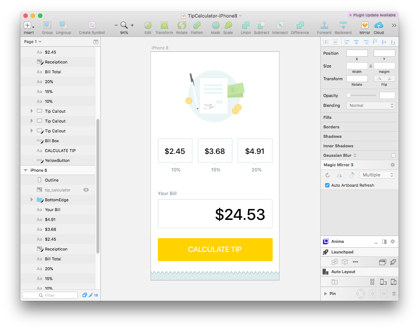Click Create Symbol in toolbar
Image resolution: width=419 pixels, height=330 pixels.
click(x=92, y=25)
